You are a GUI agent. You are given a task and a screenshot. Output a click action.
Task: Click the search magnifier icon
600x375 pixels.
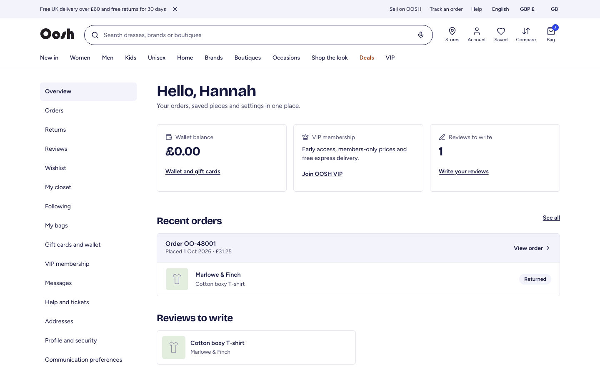click(95, 35)
